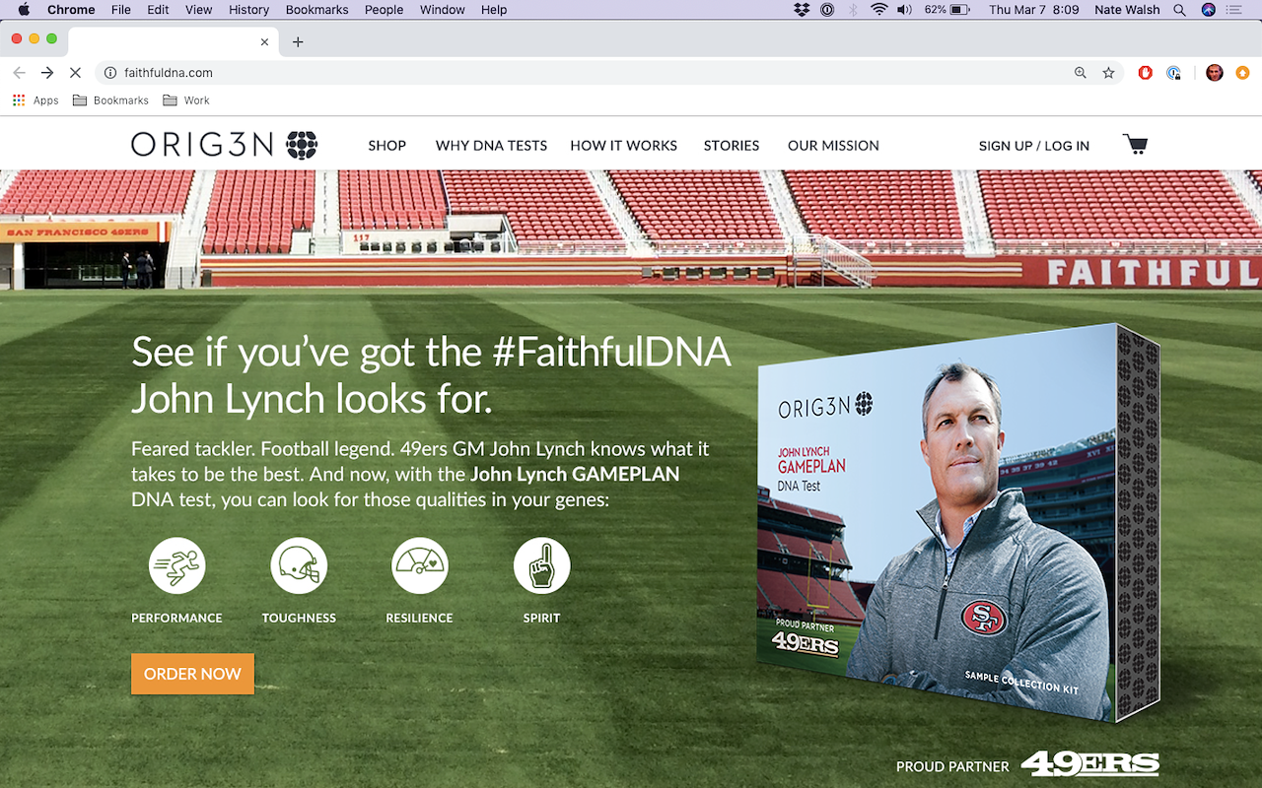Click the Spirit foam finger icon
Image resolution: width=1262 pixels, height=788 pixels.
(541, 565)
